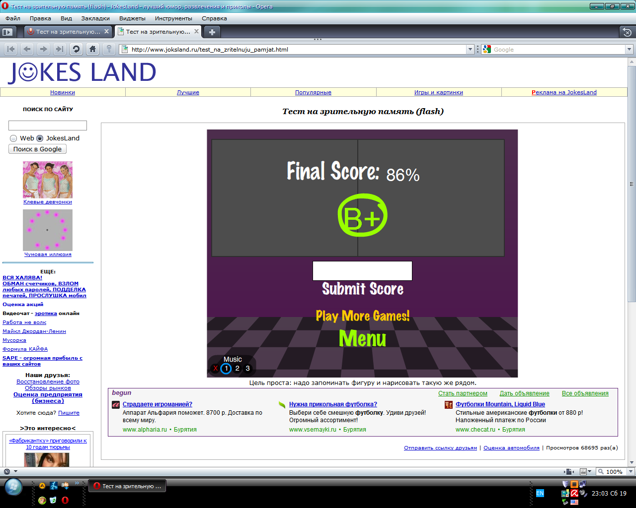Open the Google search engine dropdown
This screenshot has width=636, height=508.
pyautogui.click(x=629, y=49)
